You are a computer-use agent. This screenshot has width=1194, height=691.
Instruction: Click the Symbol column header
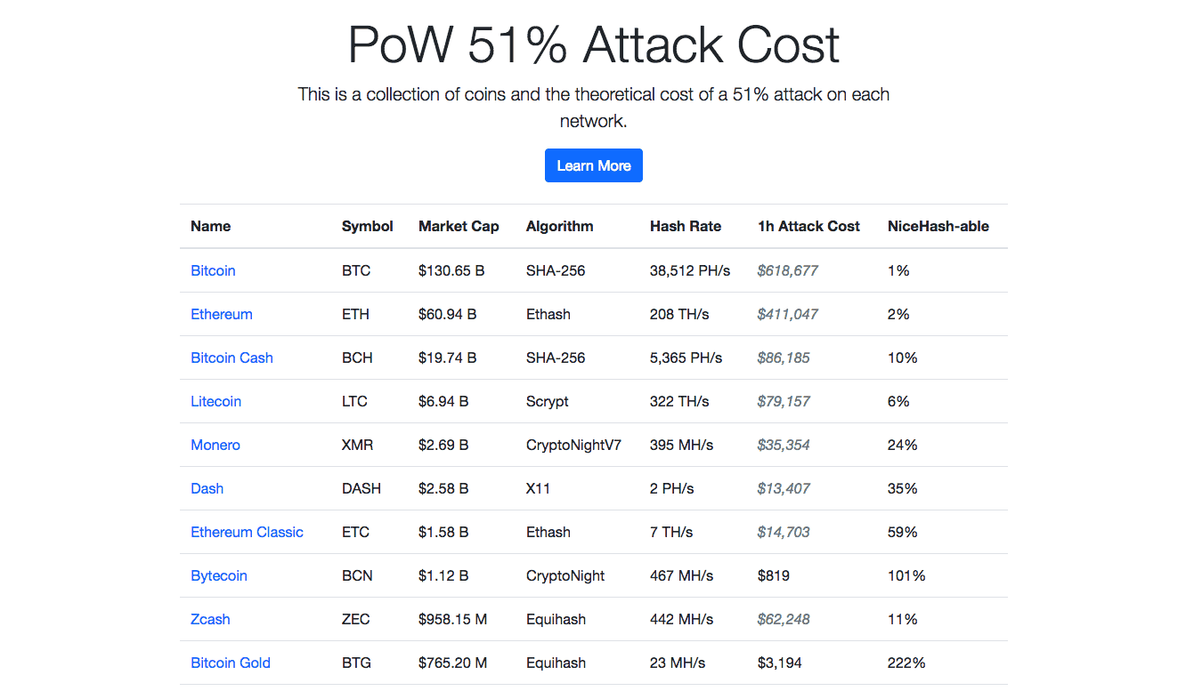[367, 226]
